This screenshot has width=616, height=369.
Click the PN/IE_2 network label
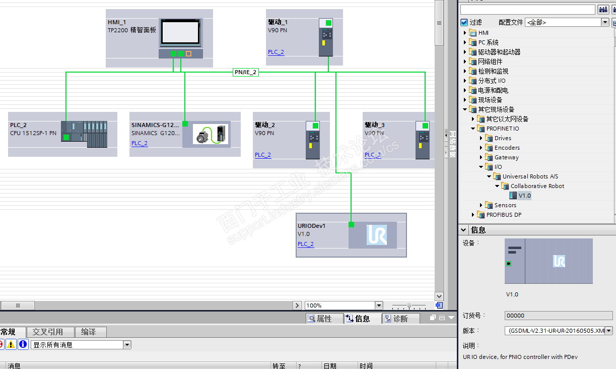pyautogui.click(x=246, y=72)
